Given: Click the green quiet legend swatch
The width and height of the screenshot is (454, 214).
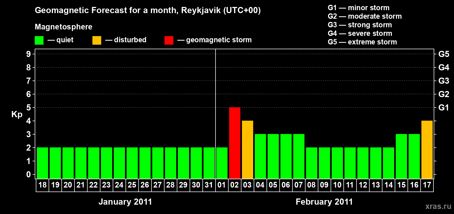Looking at the screenshot, I should point(39,40).
